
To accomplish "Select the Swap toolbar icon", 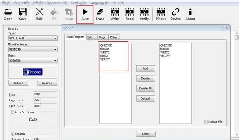I will pyautogui.click(x=69, y=14).
